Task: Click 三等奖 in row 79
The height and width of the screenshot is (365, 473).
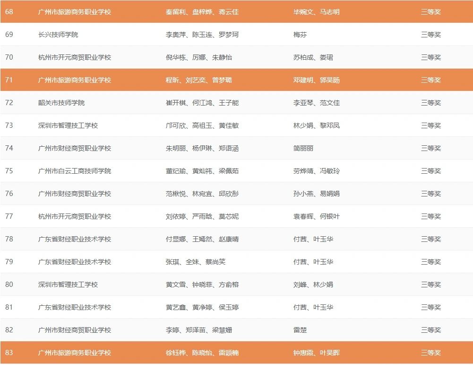Action: point(431,262)
